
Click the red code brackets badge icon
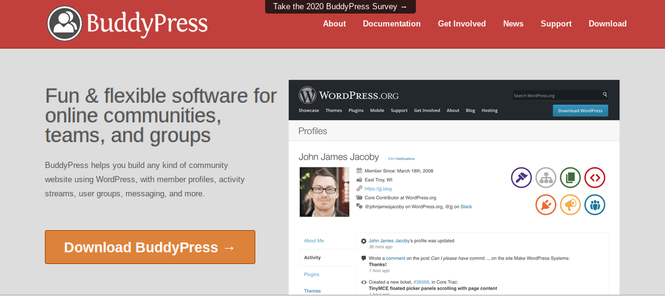point(595,178)
